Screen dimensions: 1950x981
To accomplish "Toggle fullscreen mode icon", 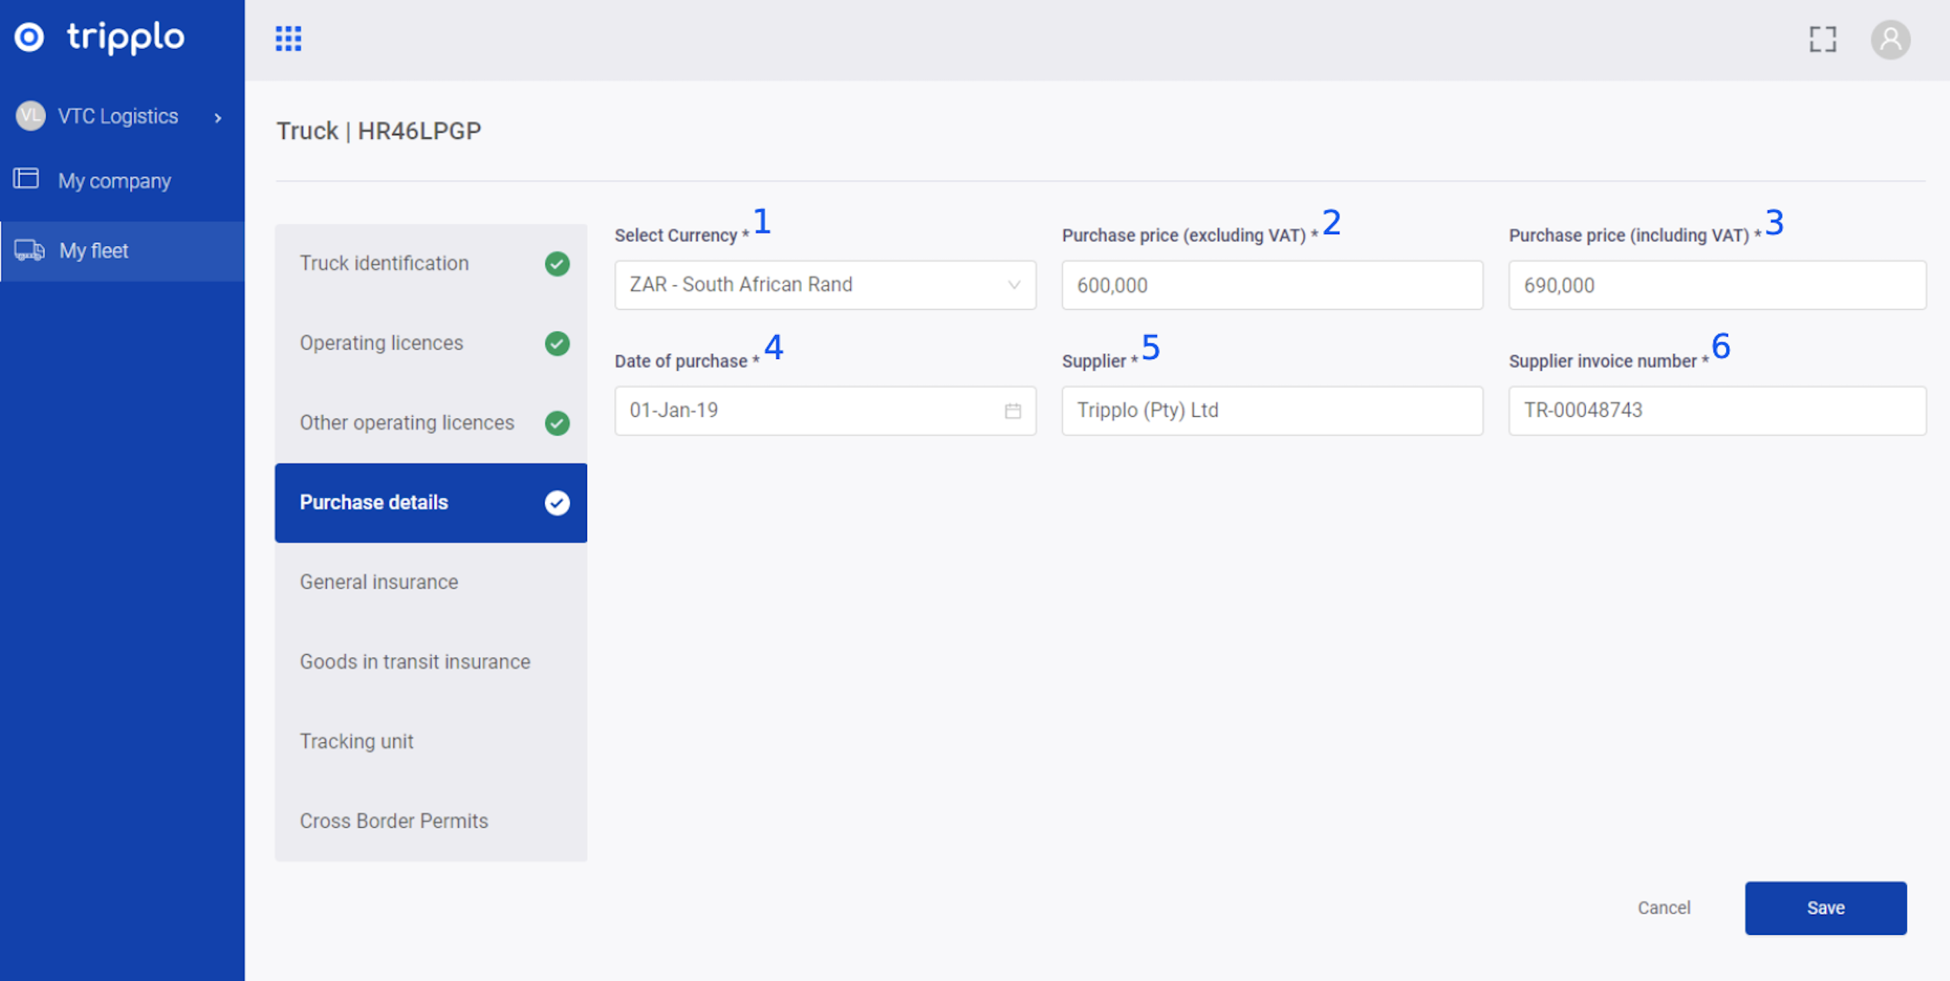I will click(x=1822, y=39).
